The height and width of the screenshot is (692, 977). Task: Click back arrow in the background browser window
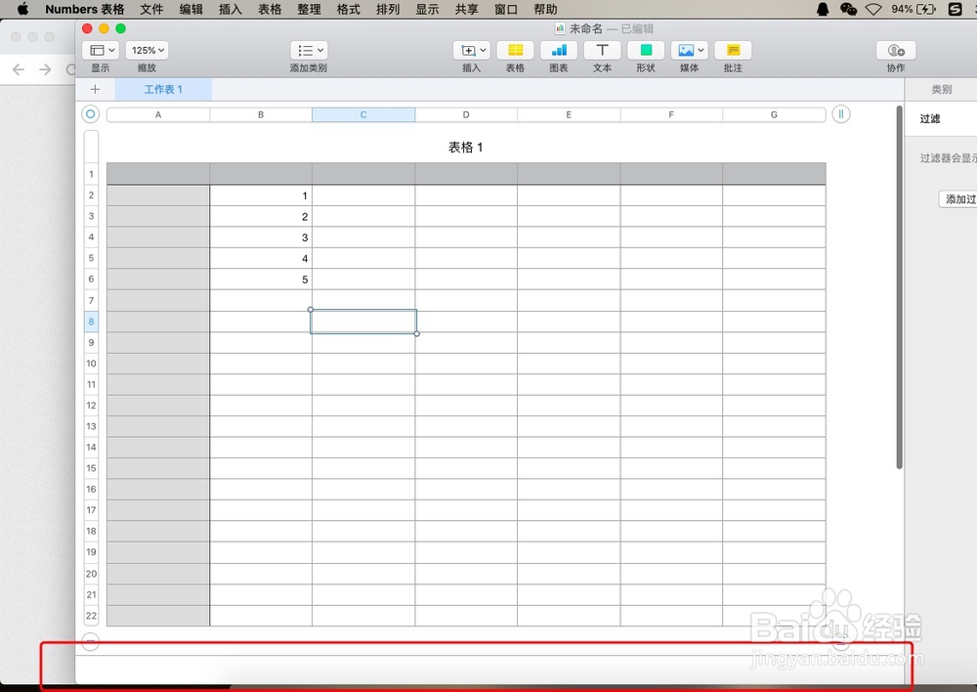[19, 69]
